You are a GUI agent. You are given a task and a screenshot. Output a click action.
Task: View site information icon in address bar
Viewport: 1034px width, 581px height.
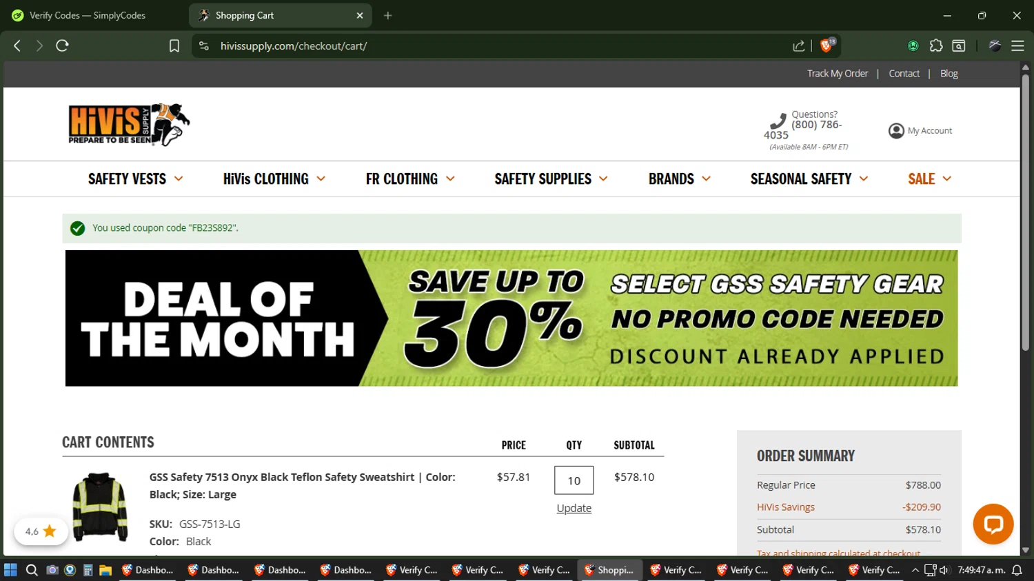204,45
